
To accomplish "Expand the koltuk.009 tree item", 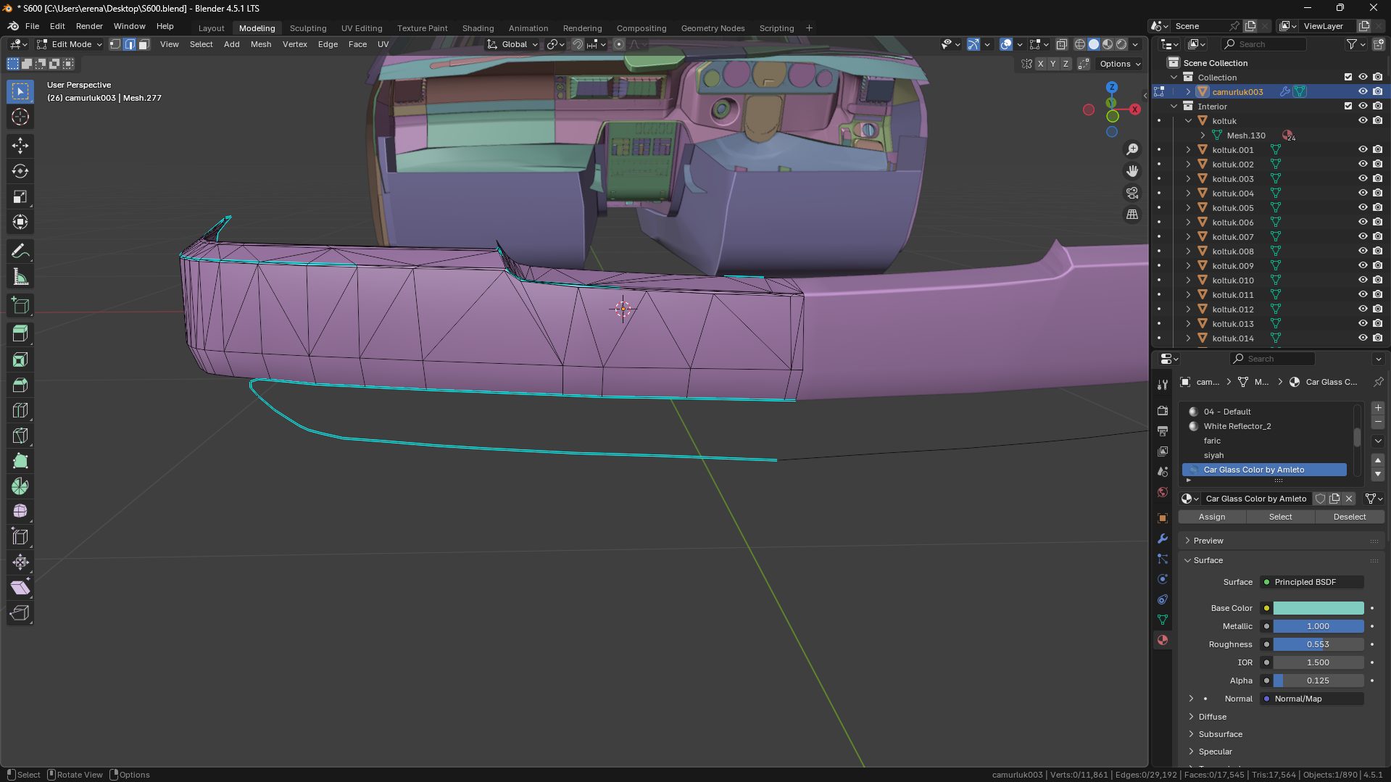I will (x=1188, y=266).
